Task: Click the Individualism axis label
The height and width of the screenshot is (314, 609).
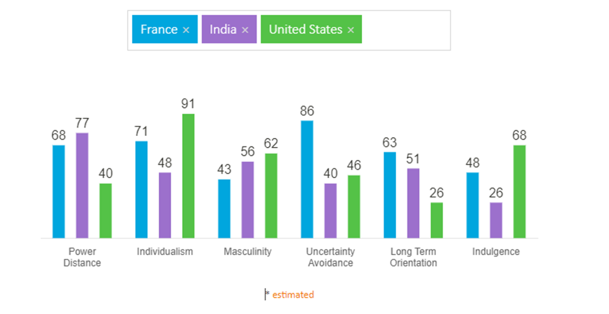Action: [165, 251]
